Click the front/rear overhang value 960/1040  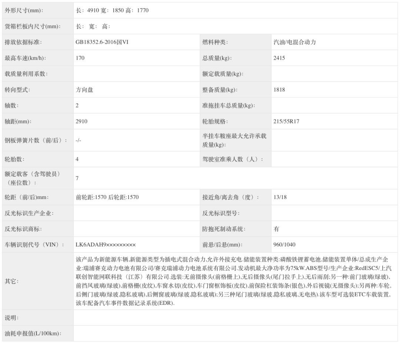(x=284, y=245)
